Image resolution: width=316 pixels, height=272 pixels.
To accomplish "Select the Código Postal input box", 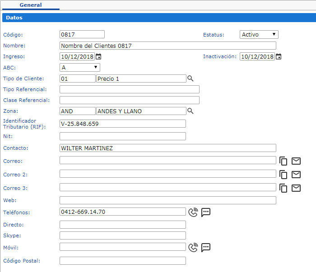I will click(122, 261).
